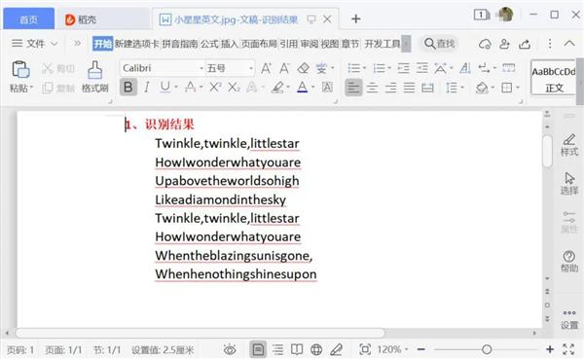The height and width of the screenshot is (359, 584).
Task: Decrease paragraph indent
Action: coord(403,68)
